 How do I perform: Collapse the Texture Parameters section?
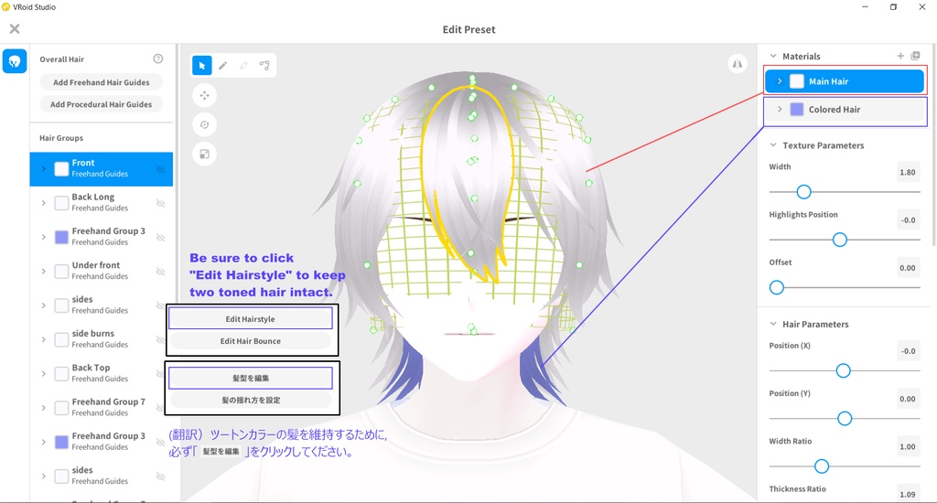pos(772,145)
